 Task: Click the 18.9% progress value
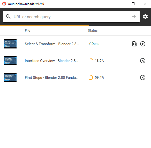[x=99, y=61]
